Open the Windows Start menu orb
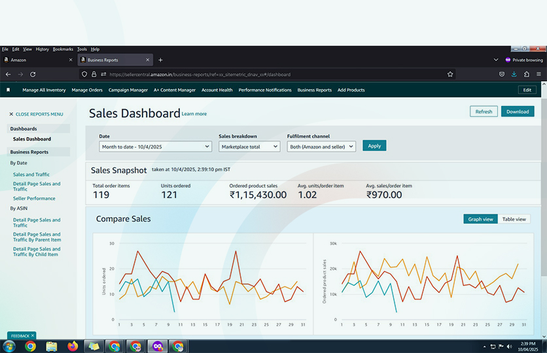This screenshot has width=547, height=353. click(10, 346)
